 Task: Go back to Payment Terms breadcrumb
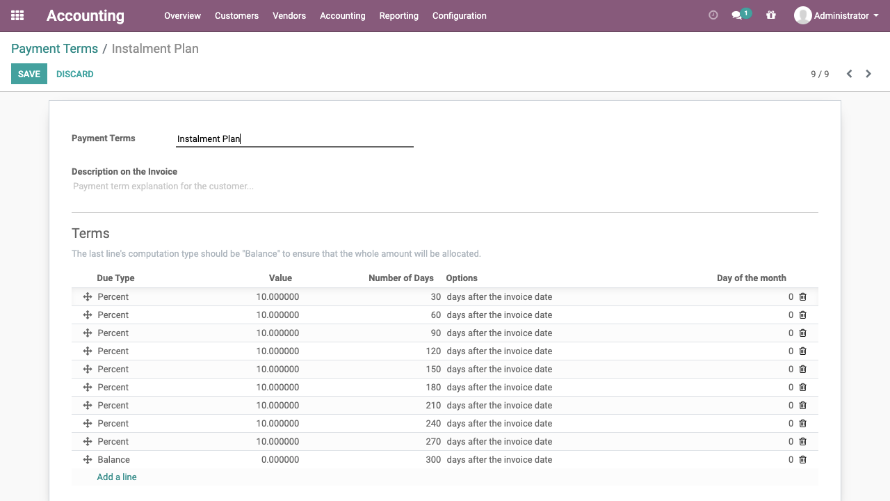54,49
